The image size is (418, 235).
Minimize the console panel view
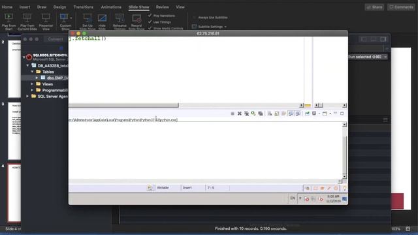335,113
